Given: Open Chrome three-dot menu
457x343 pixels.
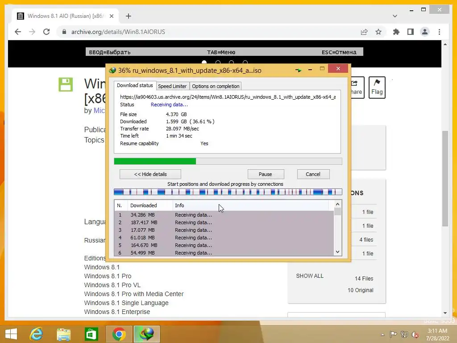Looking at the screenshot, I should [x=439, y=32].
